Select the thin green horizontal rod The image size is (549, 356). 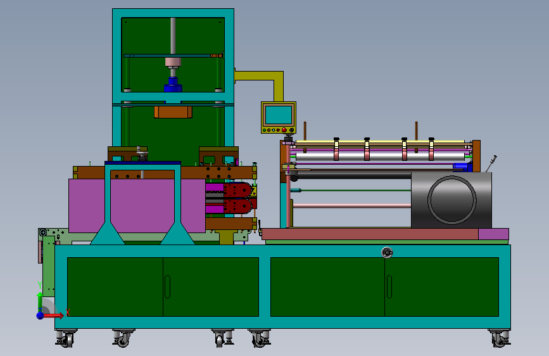click(355, 190)
